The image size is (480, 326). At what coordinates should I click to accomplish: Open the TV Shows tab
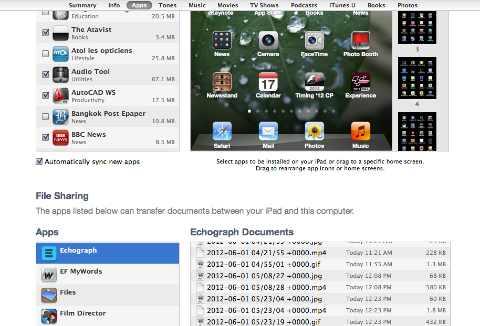coord(264,5)
